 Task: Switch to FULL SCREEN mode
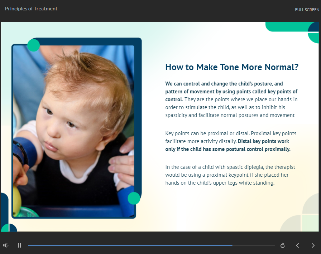click(307, 10)
